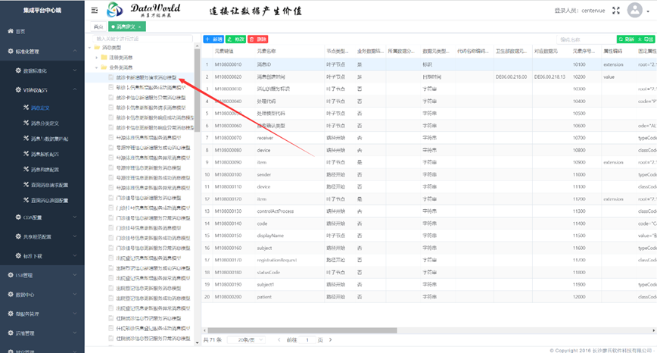Click the green 修改 button
This screenshot has height=353, width=657.
click(x=235, y=39)
